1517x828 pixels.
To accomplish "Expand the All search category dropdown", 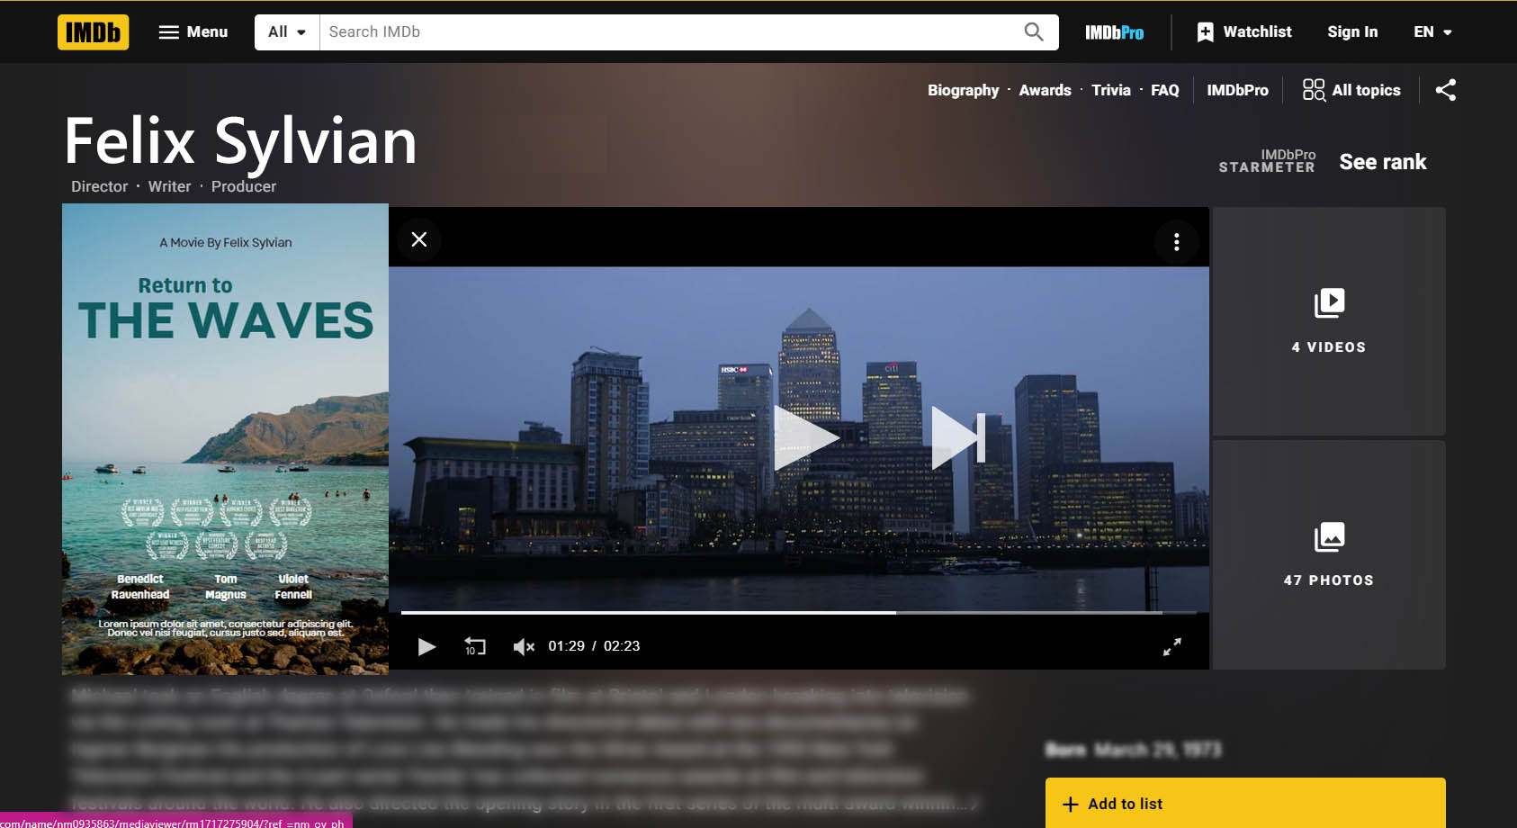I will 287,32.
